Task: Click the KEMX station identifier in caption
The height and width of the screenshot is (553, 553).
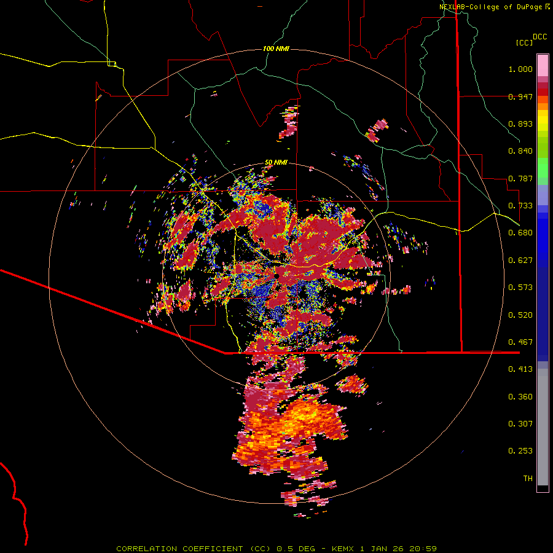Action: point(343,549)
